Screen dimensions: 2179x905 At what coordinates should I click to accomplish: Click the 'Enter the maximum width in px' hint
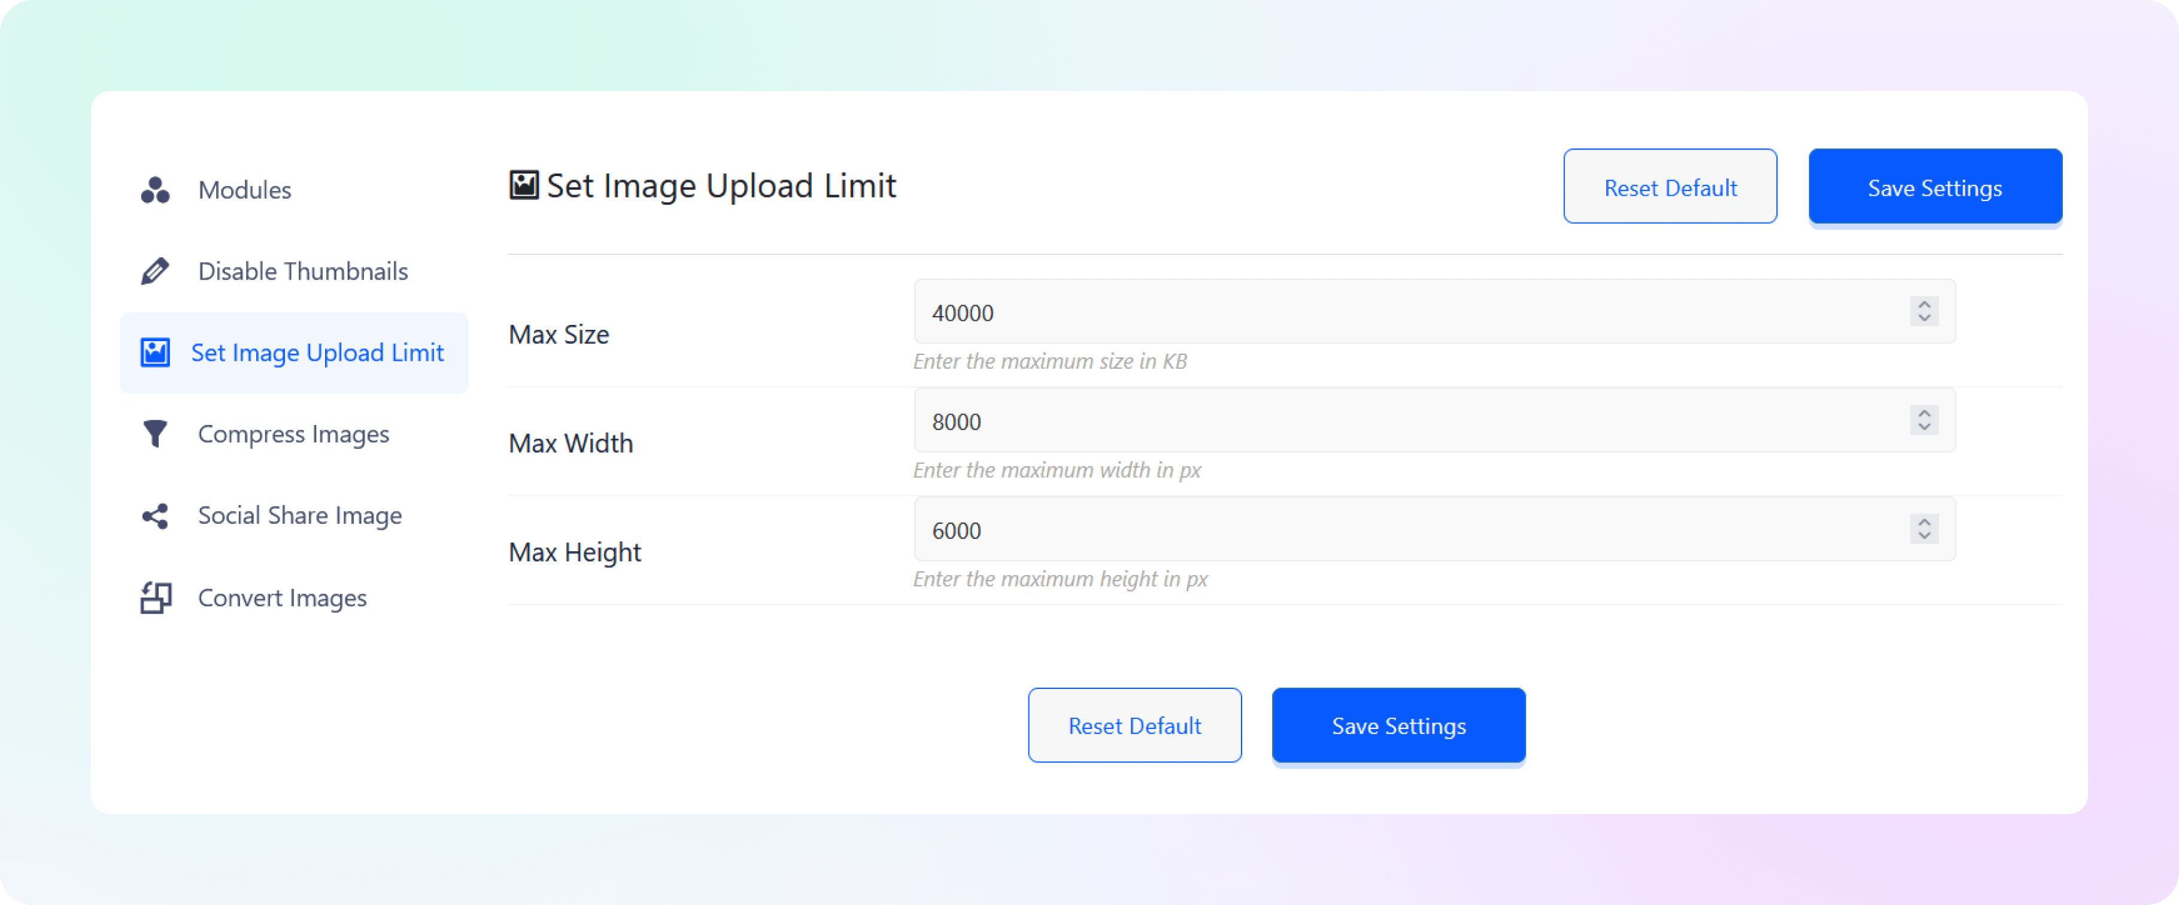pos(1057,471)
